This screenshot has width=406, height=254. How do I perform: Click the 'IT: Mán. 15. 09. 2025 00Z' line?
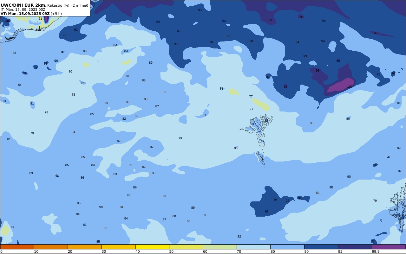coord(23,10)
